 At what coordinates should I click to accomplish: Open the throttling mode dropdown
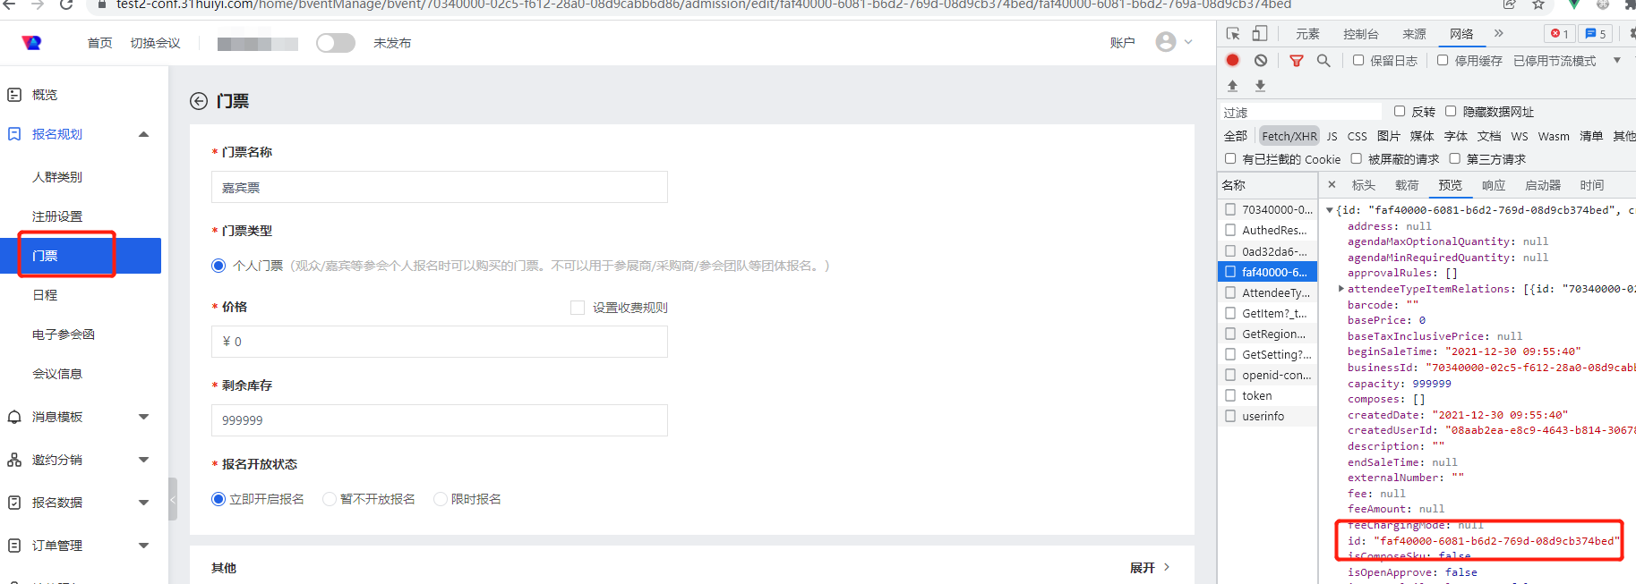(x=1616, y=60)
